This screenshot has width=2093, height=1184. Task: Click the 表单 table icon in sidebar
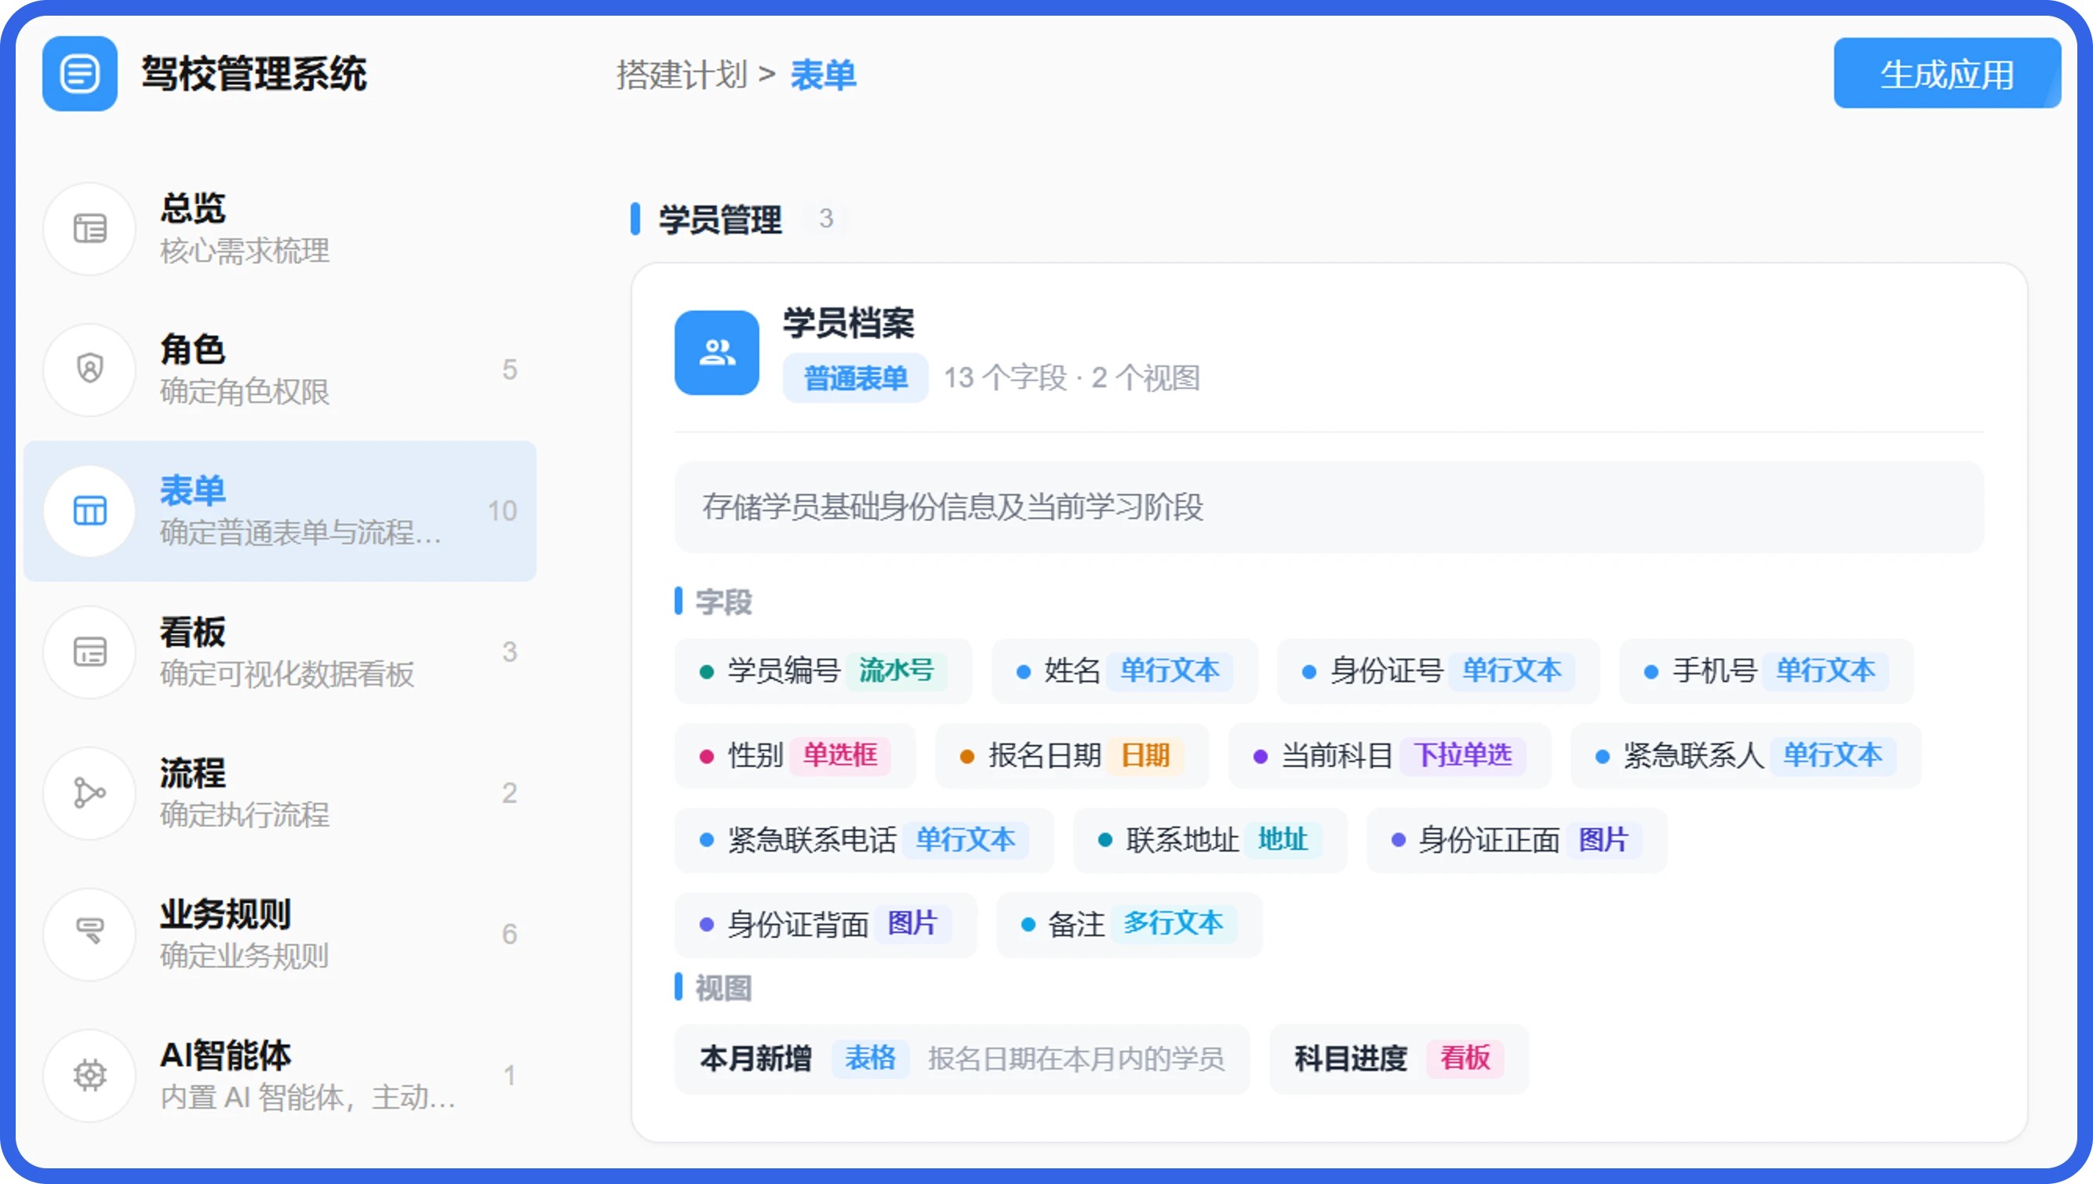point(89,510)
